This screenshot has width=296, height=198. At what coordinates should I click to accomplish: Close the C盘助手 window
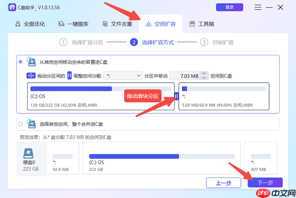coord(281,7)
